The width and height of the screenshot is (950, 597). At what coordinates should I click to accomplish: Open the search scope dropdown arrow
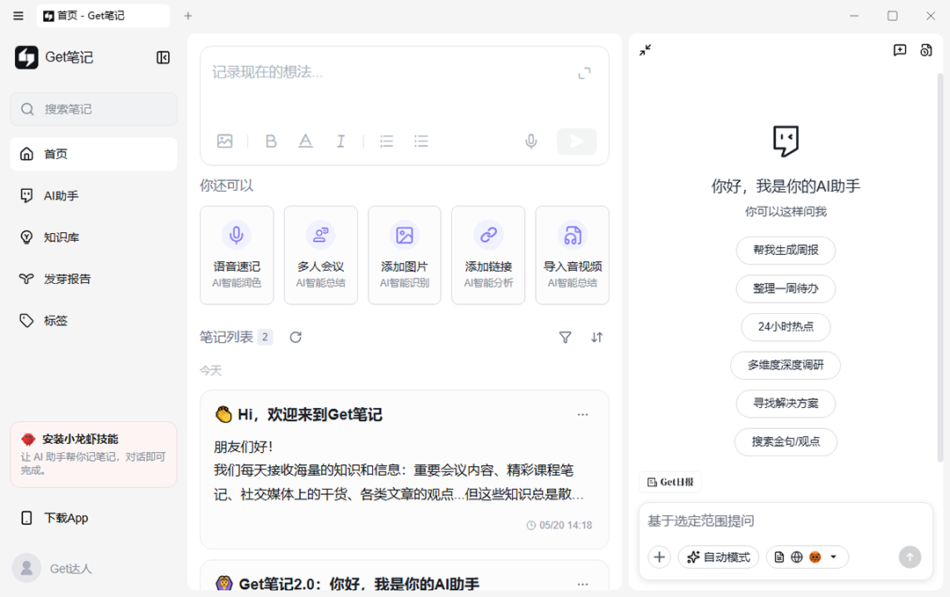tap(834, 557)
